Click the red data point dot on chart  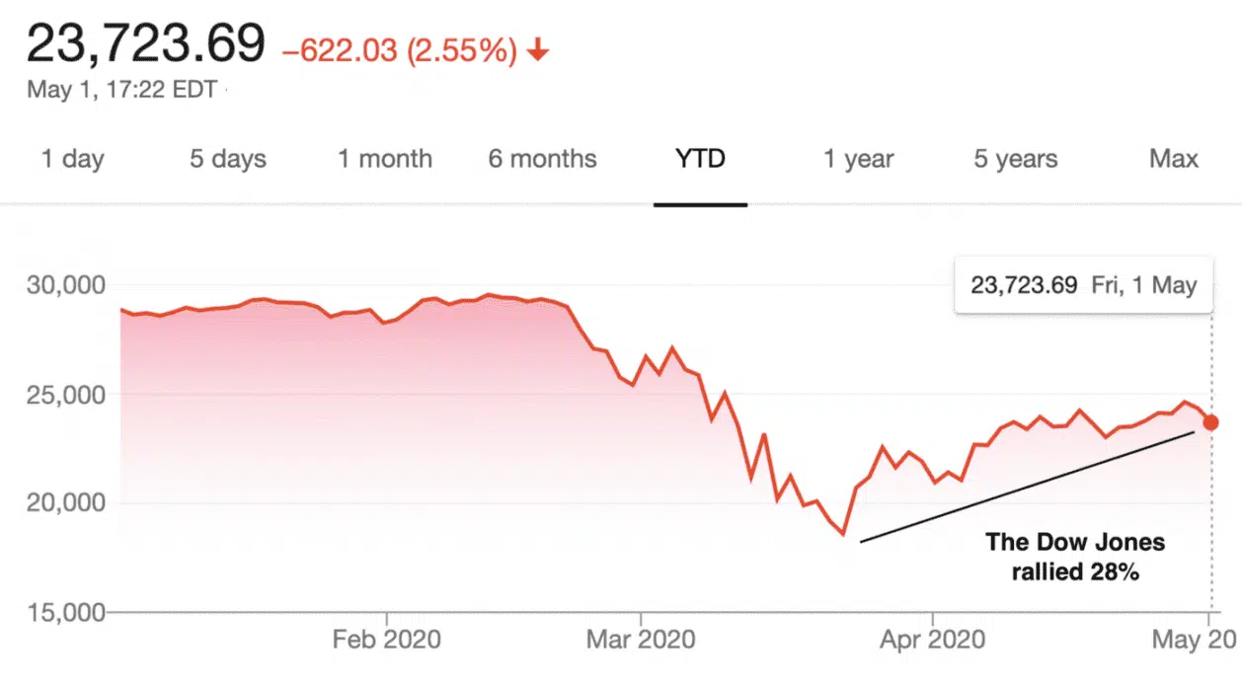(x=1211, y=422)
